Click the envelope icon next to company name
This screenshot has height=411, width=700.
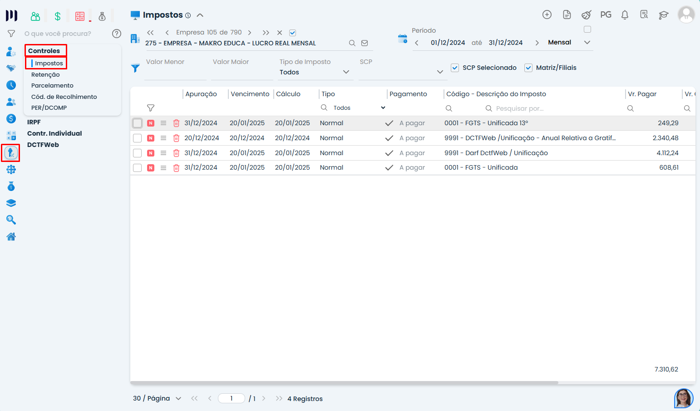click(x=365, y=43)
